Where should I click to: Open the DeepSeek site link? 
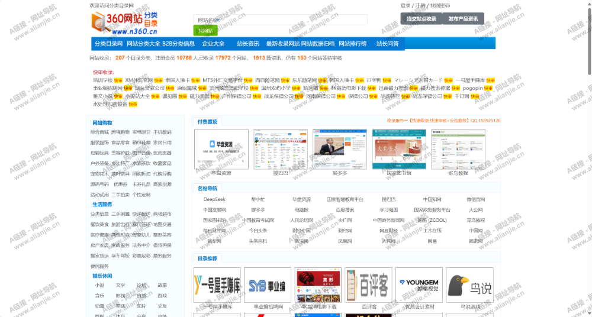click(x=214, y=200)
